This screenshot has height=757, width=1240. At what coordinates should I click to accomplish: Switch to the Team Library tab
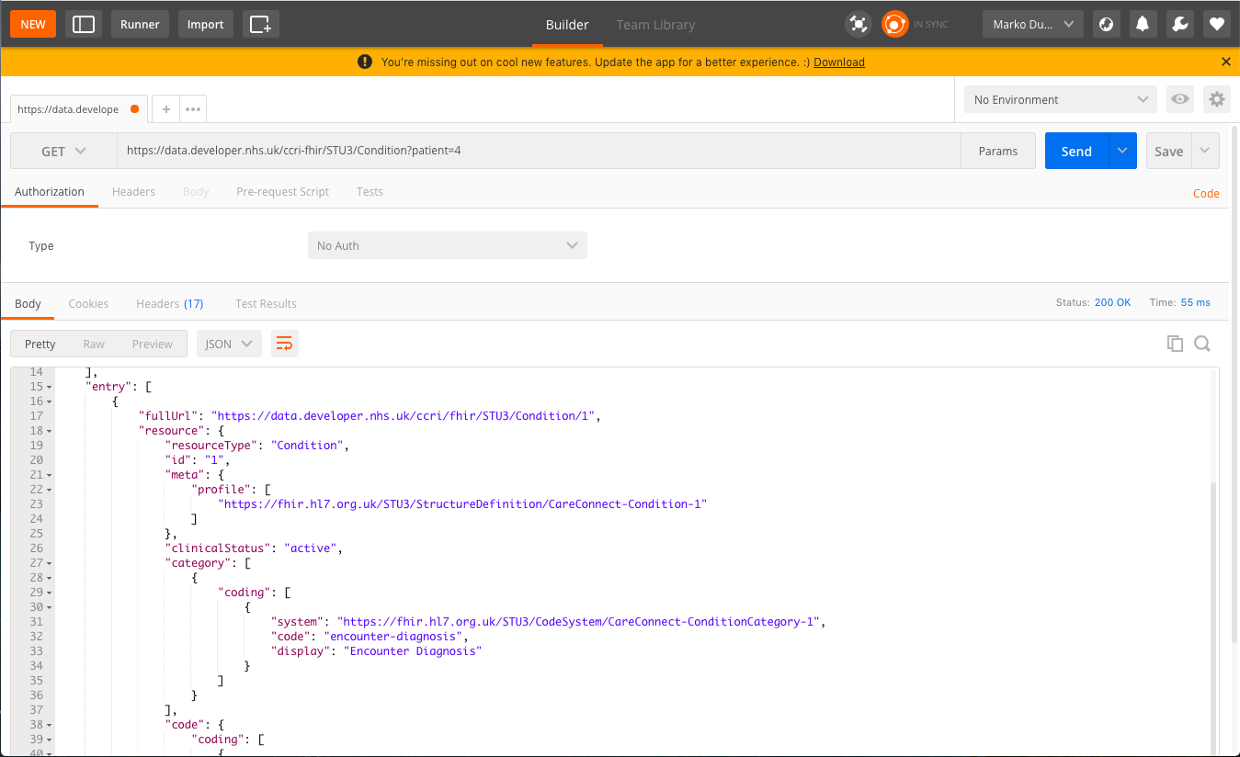655,25
